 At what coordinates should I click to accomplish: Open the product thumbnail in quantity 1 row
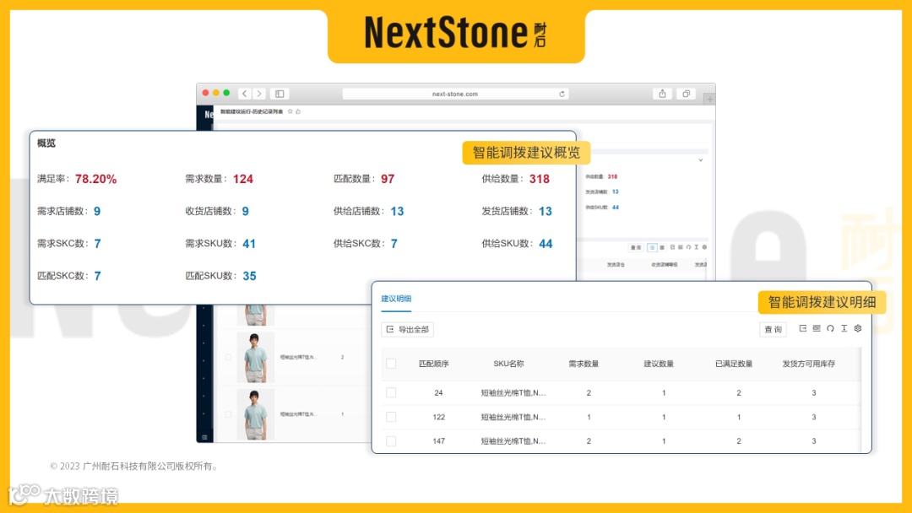coord(255,414)
